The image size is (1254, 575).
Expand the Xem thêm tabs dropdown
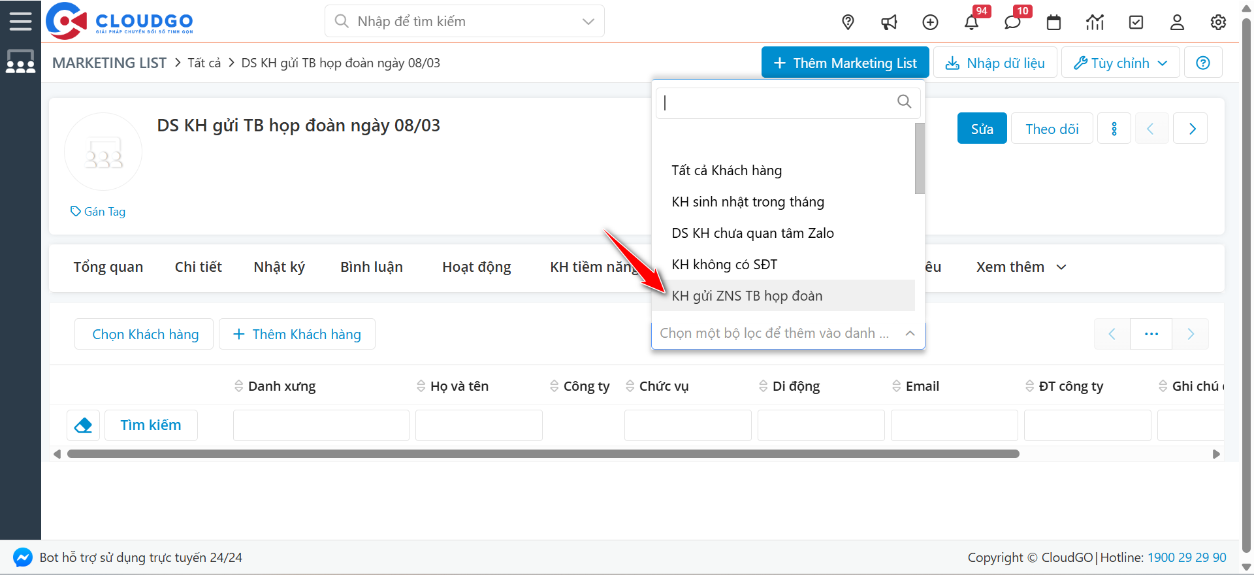1021,267
